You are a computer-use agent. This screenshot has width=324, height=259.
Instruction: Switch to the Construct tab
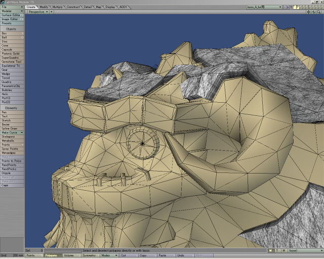point(73,7)
